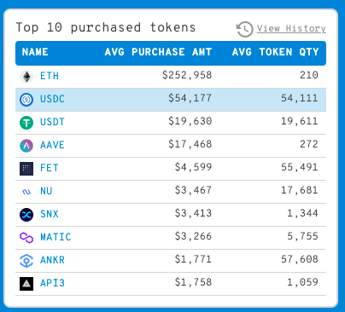
Task: Click the purple MATIC chain icon
Action: [26, 238]
